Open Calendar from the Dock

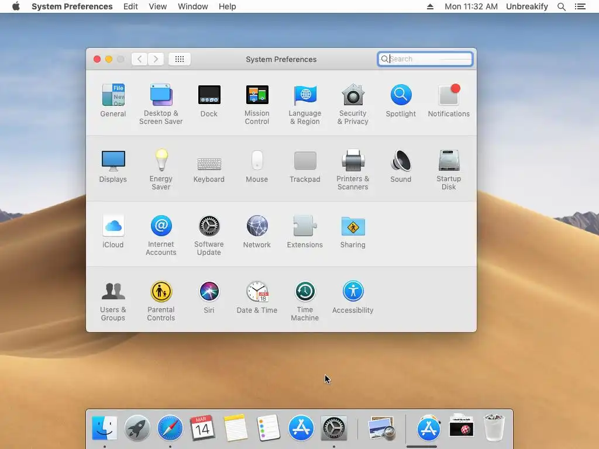pos(202,427)
